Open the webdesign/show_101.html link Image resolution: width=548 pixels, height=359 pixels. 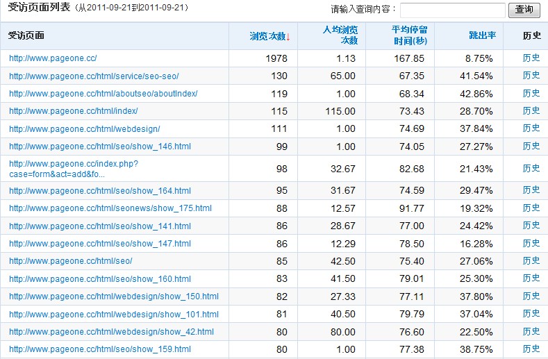tap(114, 314)
